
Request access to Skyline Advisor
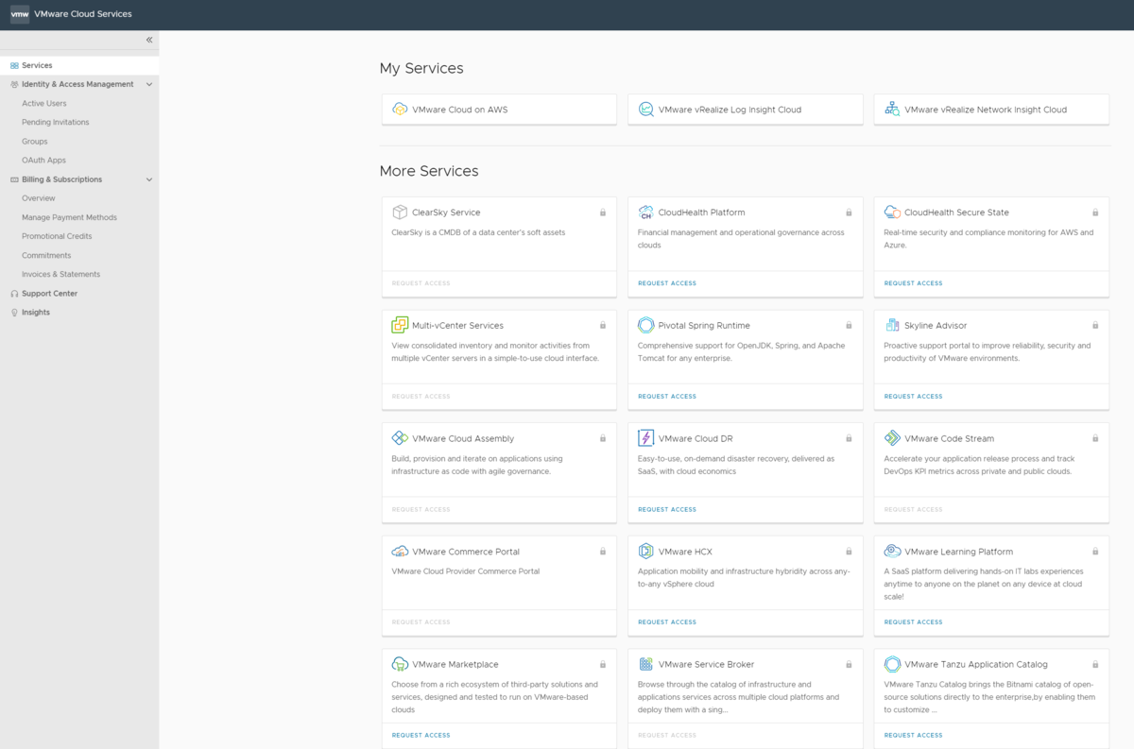[913, 397]
